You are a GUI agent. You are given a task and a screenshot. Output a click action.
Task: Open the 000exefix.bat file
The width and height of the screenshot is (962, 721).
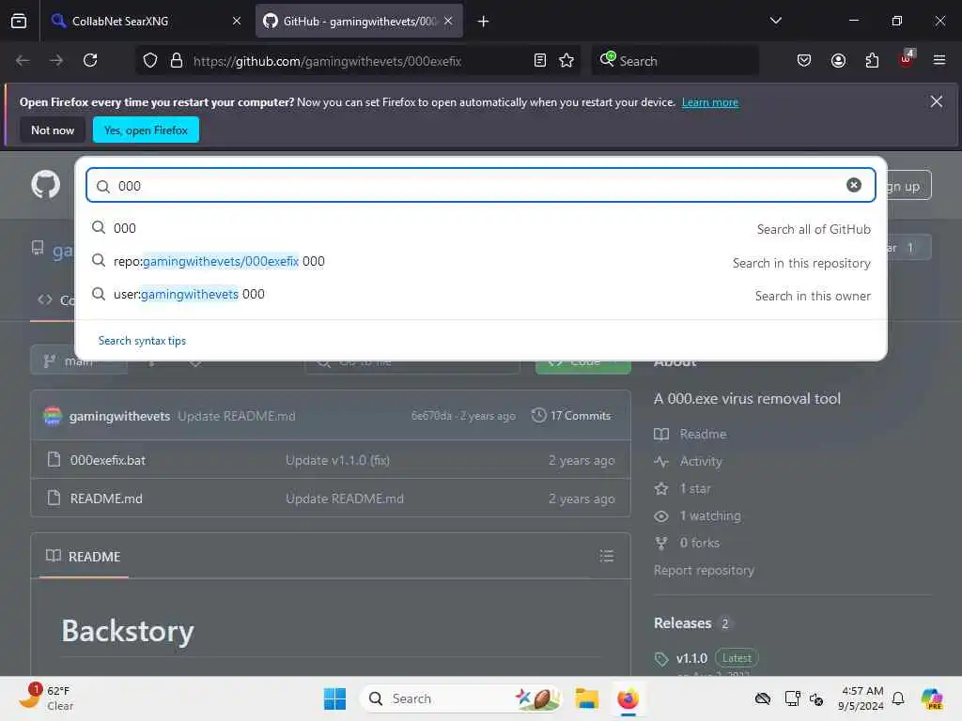click(107, 460)
